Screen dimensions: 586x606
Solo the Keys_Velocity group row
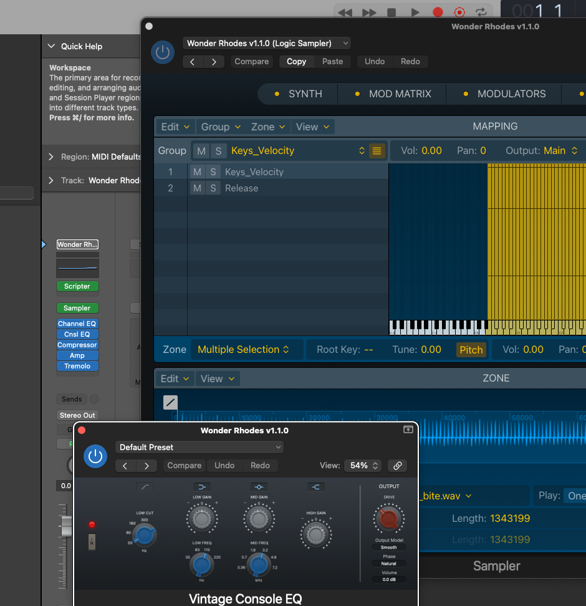[213, 172]
